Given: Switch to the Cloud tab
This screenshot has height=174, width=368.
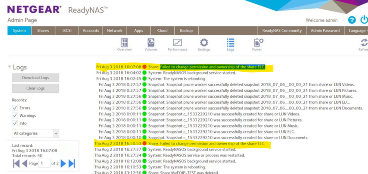Looking at the screenshot, I should (x=162, y=31).
